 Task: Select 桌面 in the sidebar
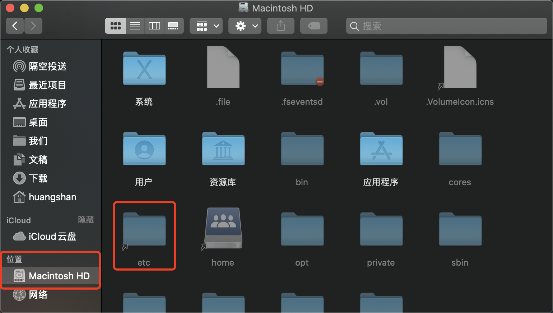pos(50,122)
